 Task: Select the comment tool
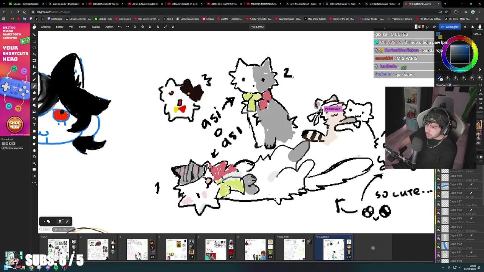(34, 170)
